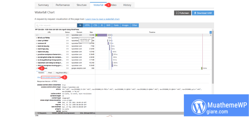
Task: Click the Download HAR button
Action: [203, 13]
